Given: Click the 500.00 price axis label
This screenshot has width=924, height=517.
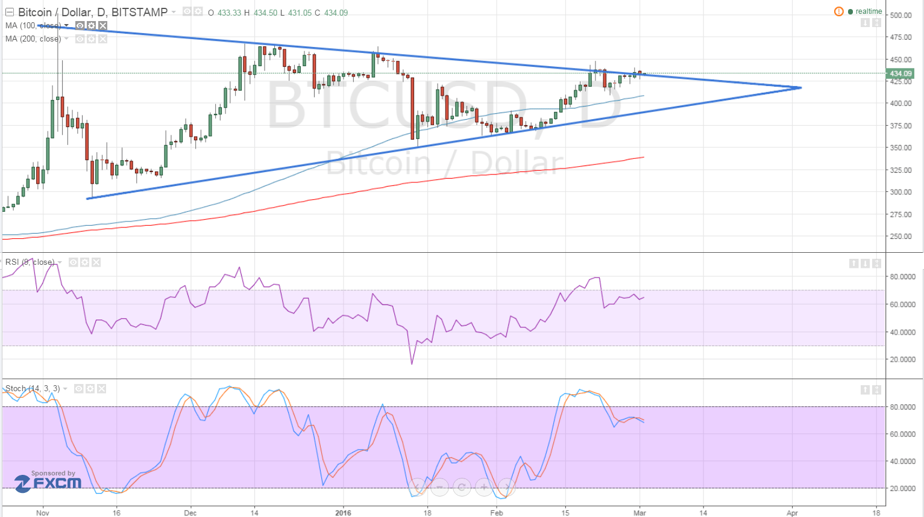Looking at the screenshot, I should point(901,15).
